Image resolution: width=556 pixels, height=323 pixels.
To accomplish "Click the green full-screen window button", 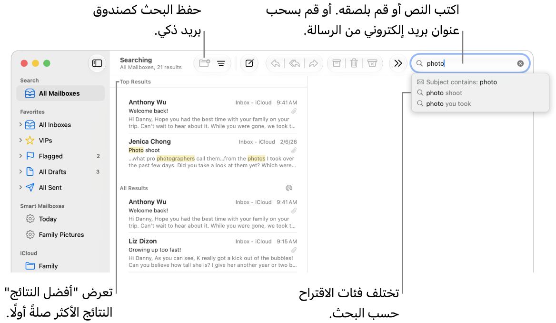I will pyautogui.click(x=47, y=63).
